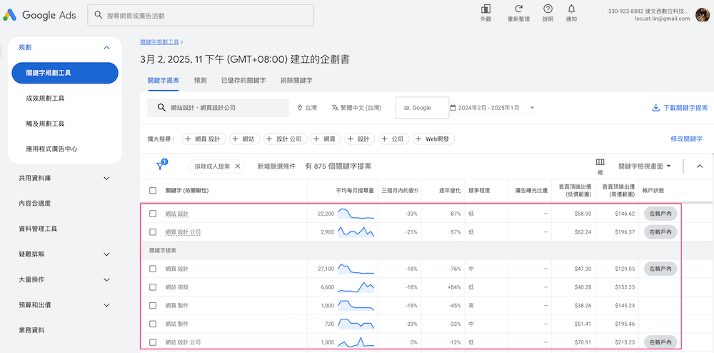Check the 網頁 設計 row checkbox
714x353 pixels.
153,269
